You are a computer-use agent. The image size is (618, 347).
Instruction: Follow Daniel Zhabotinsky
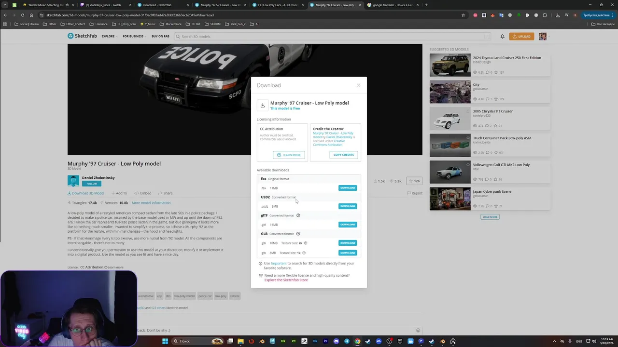point(92,184)
